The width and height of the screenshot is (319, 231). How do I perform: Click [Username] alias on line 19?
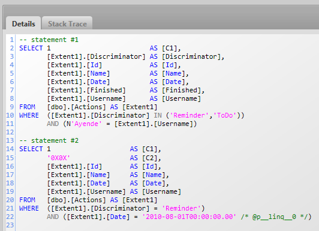click(x=161, y=191)
